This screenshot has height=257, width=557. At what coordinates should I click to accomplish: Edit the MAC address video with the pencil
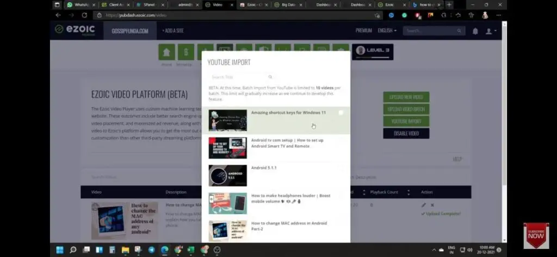tap(423, 205)
